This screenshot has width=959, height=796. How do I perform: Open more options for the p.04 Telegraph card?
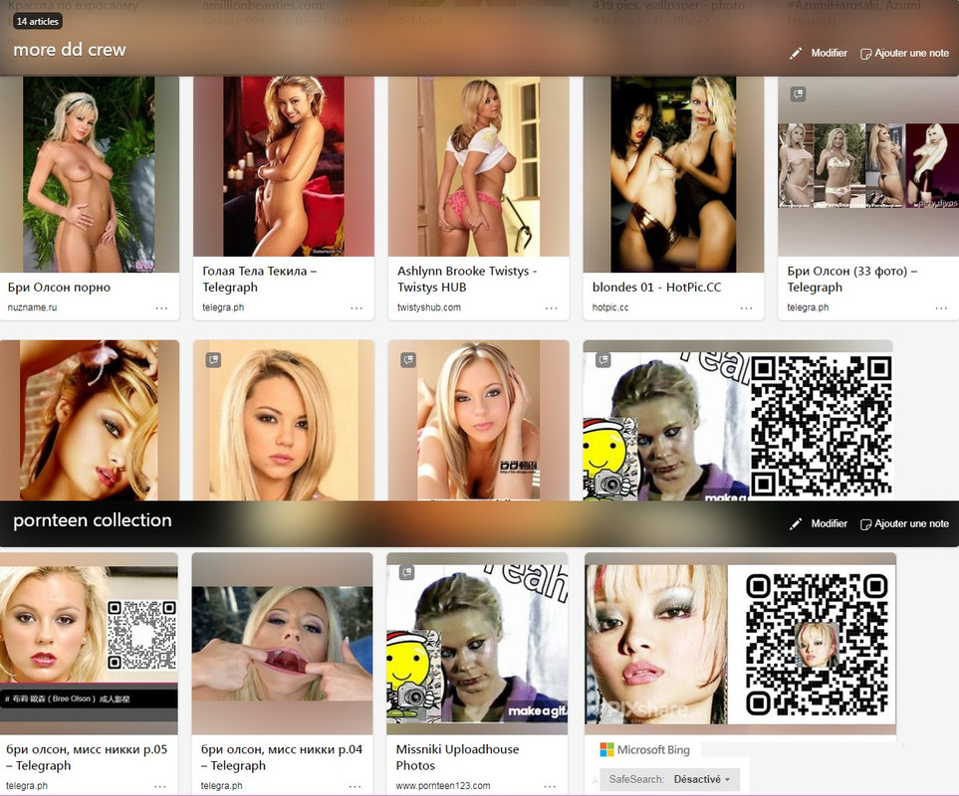coord(355,786)
